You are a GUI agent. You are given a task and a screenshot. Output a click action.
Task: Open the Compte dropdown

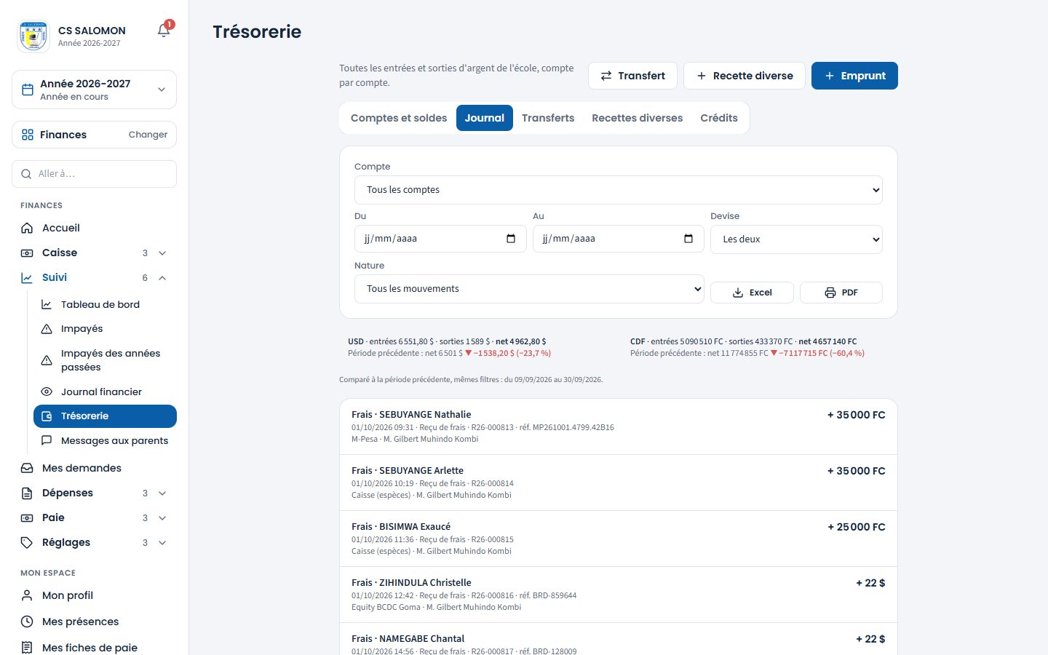point(619,190)
